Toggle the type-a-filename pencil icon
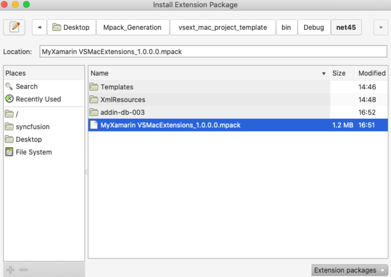The width and height of the screenshot is (391, 277). [x=15, y=28]
